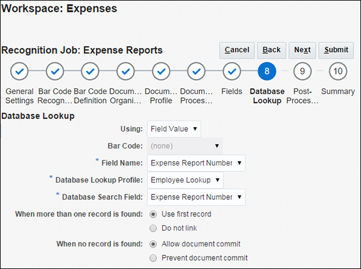
Task: Open the Document Profile step checkmark
Action: click(x=161, y=71)
